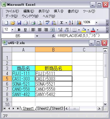Open the 表示(V) menu
110x119 pixels.
click(44, 11)
